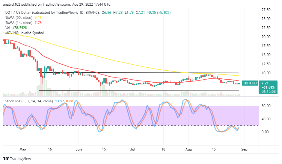Image resolution: width=282 pixels, height=164 pixels.
Task: Click the TradingView logo icon
Action: (x=6, y=159)
